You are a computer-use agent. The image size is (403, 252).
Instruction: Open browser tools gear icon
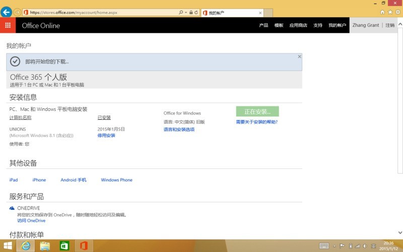click(x=398, y=12)
